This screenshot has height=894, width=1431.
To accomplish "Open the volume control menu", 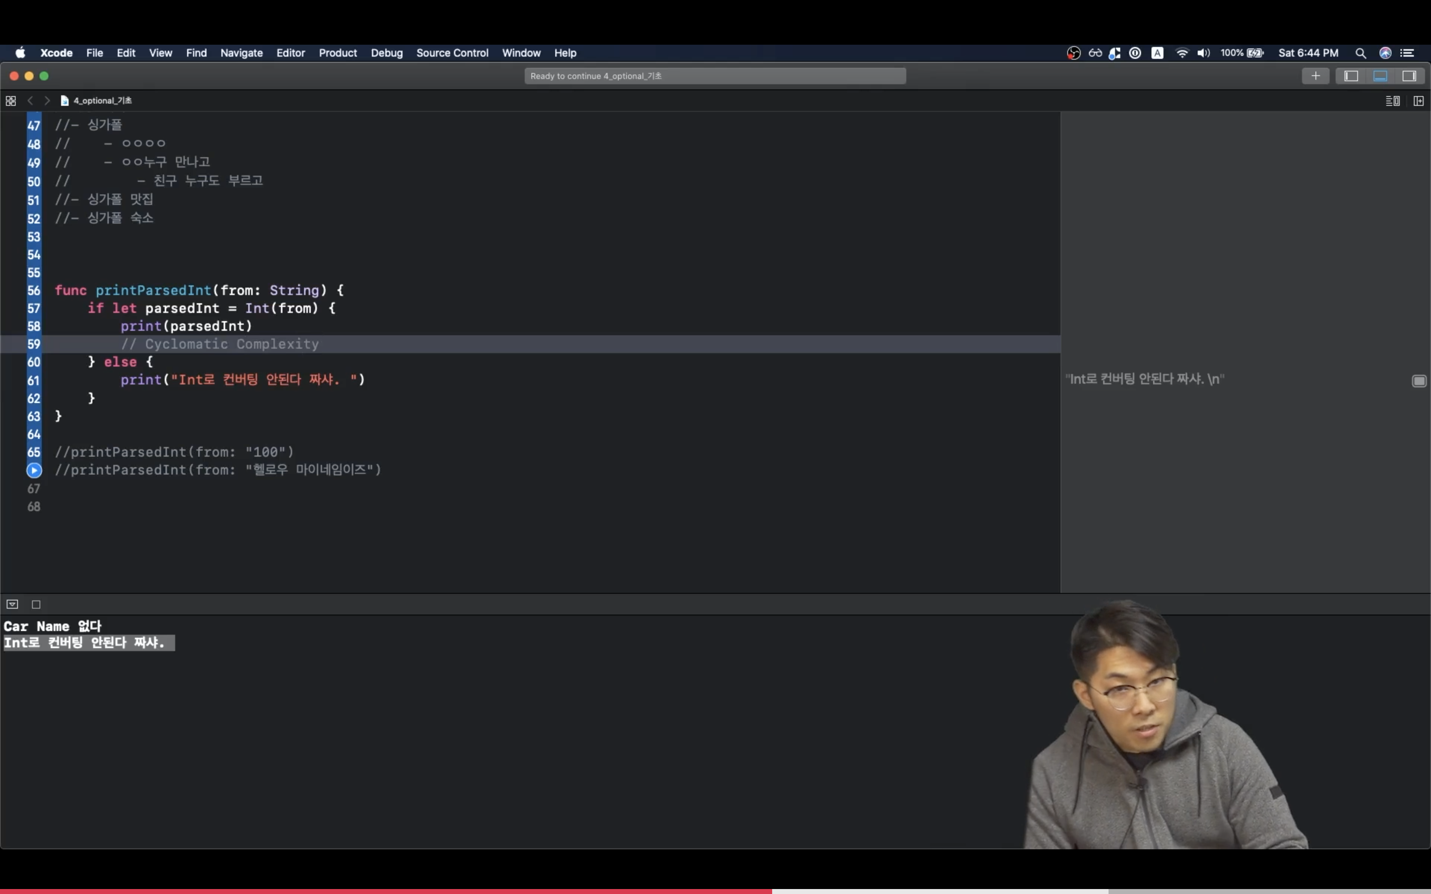I will (1203, 53).
